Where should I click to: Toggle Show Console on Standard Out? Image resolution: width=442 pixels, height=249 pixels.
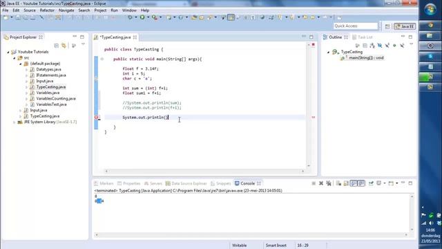(x=354, y=183)
